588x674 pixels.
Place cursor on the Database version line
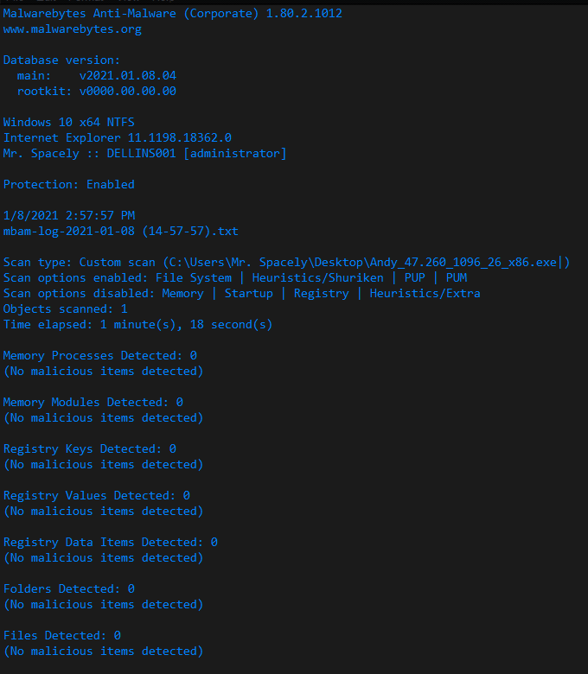point(61,60)
